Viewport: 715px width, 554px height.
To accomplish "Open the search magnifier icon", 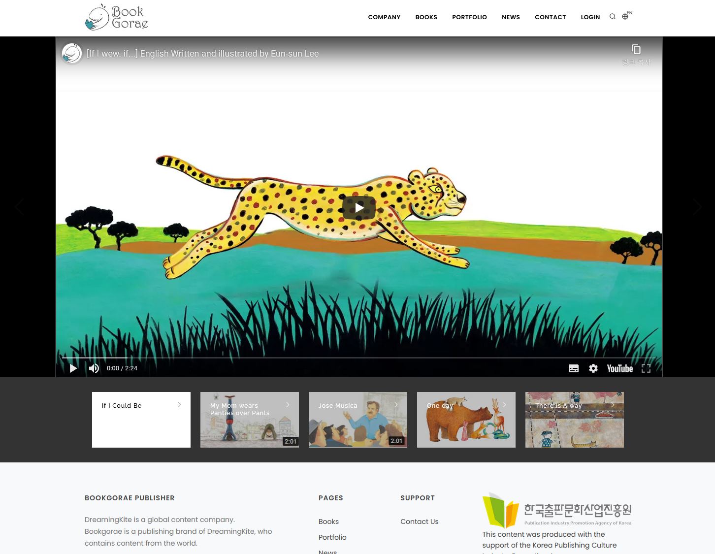I will 613,16.
